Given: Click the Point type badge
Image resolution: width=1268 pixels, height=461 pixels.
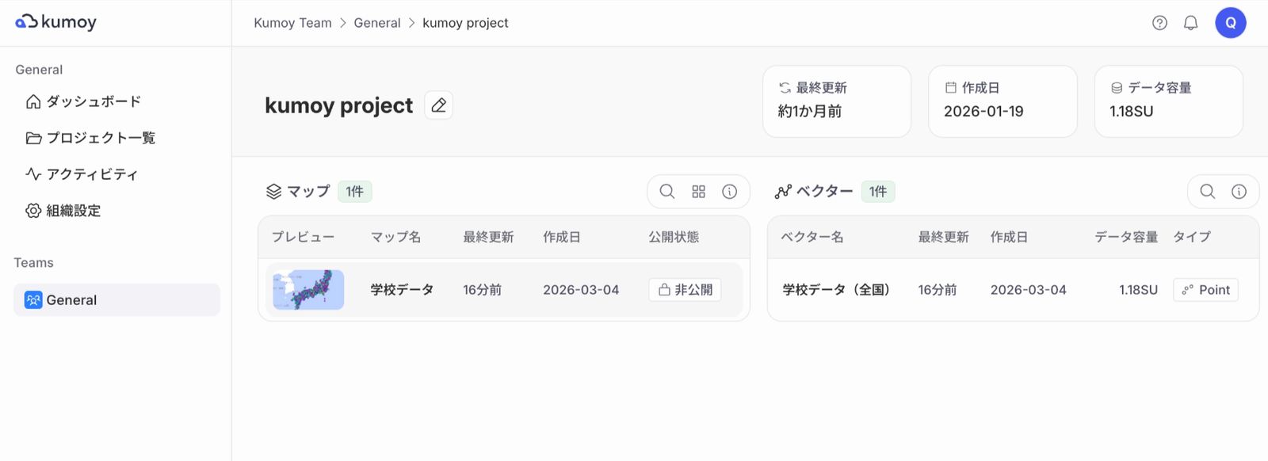Looking at the screenshot, I should 1205,290.
